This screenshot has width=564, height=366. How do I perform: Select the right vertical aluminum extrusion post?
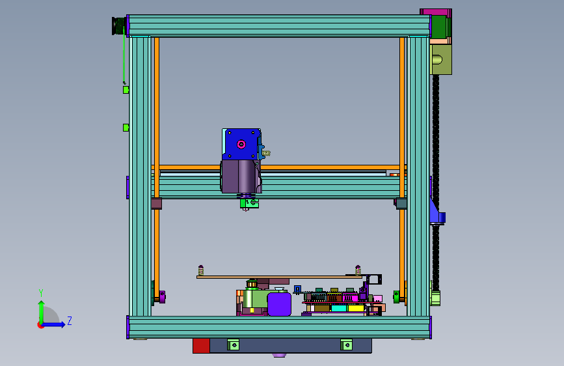(418, 176)
